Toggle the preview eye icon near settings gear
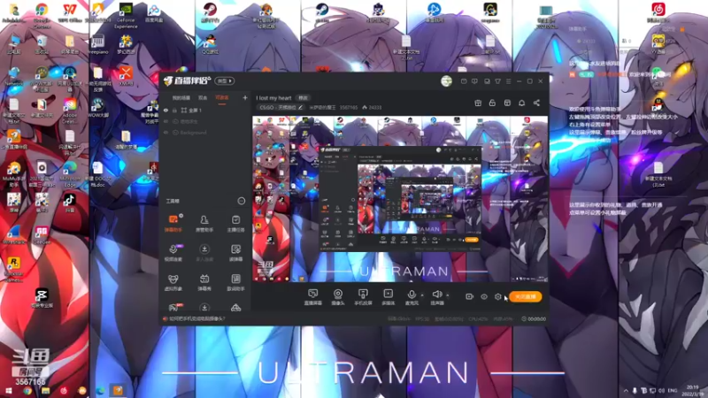Image resolution: width=708 pixels, height=398 pixels. tap(484, 296)
